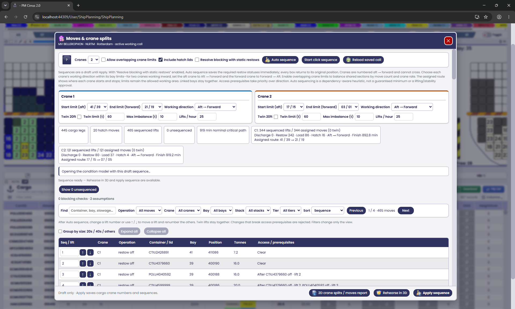Click the browser address bar URL
The width and height of the screenshot is (515, 309).
(83, 17)
